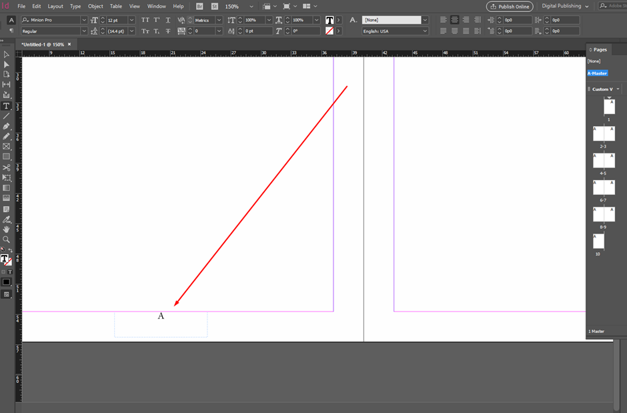Open the leading 14.4 pt dropdown
Image resolution: width=627 pixels, height=413 pixels.
[x=131, y=31]
